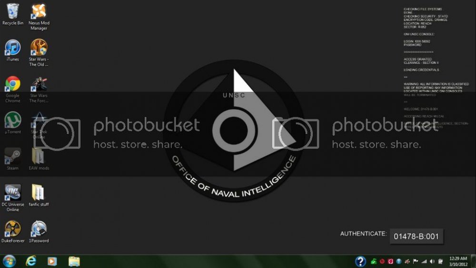Open Windows Media Player from the taskbar
This screenshot has width=476, height=268.
point(52,261)
